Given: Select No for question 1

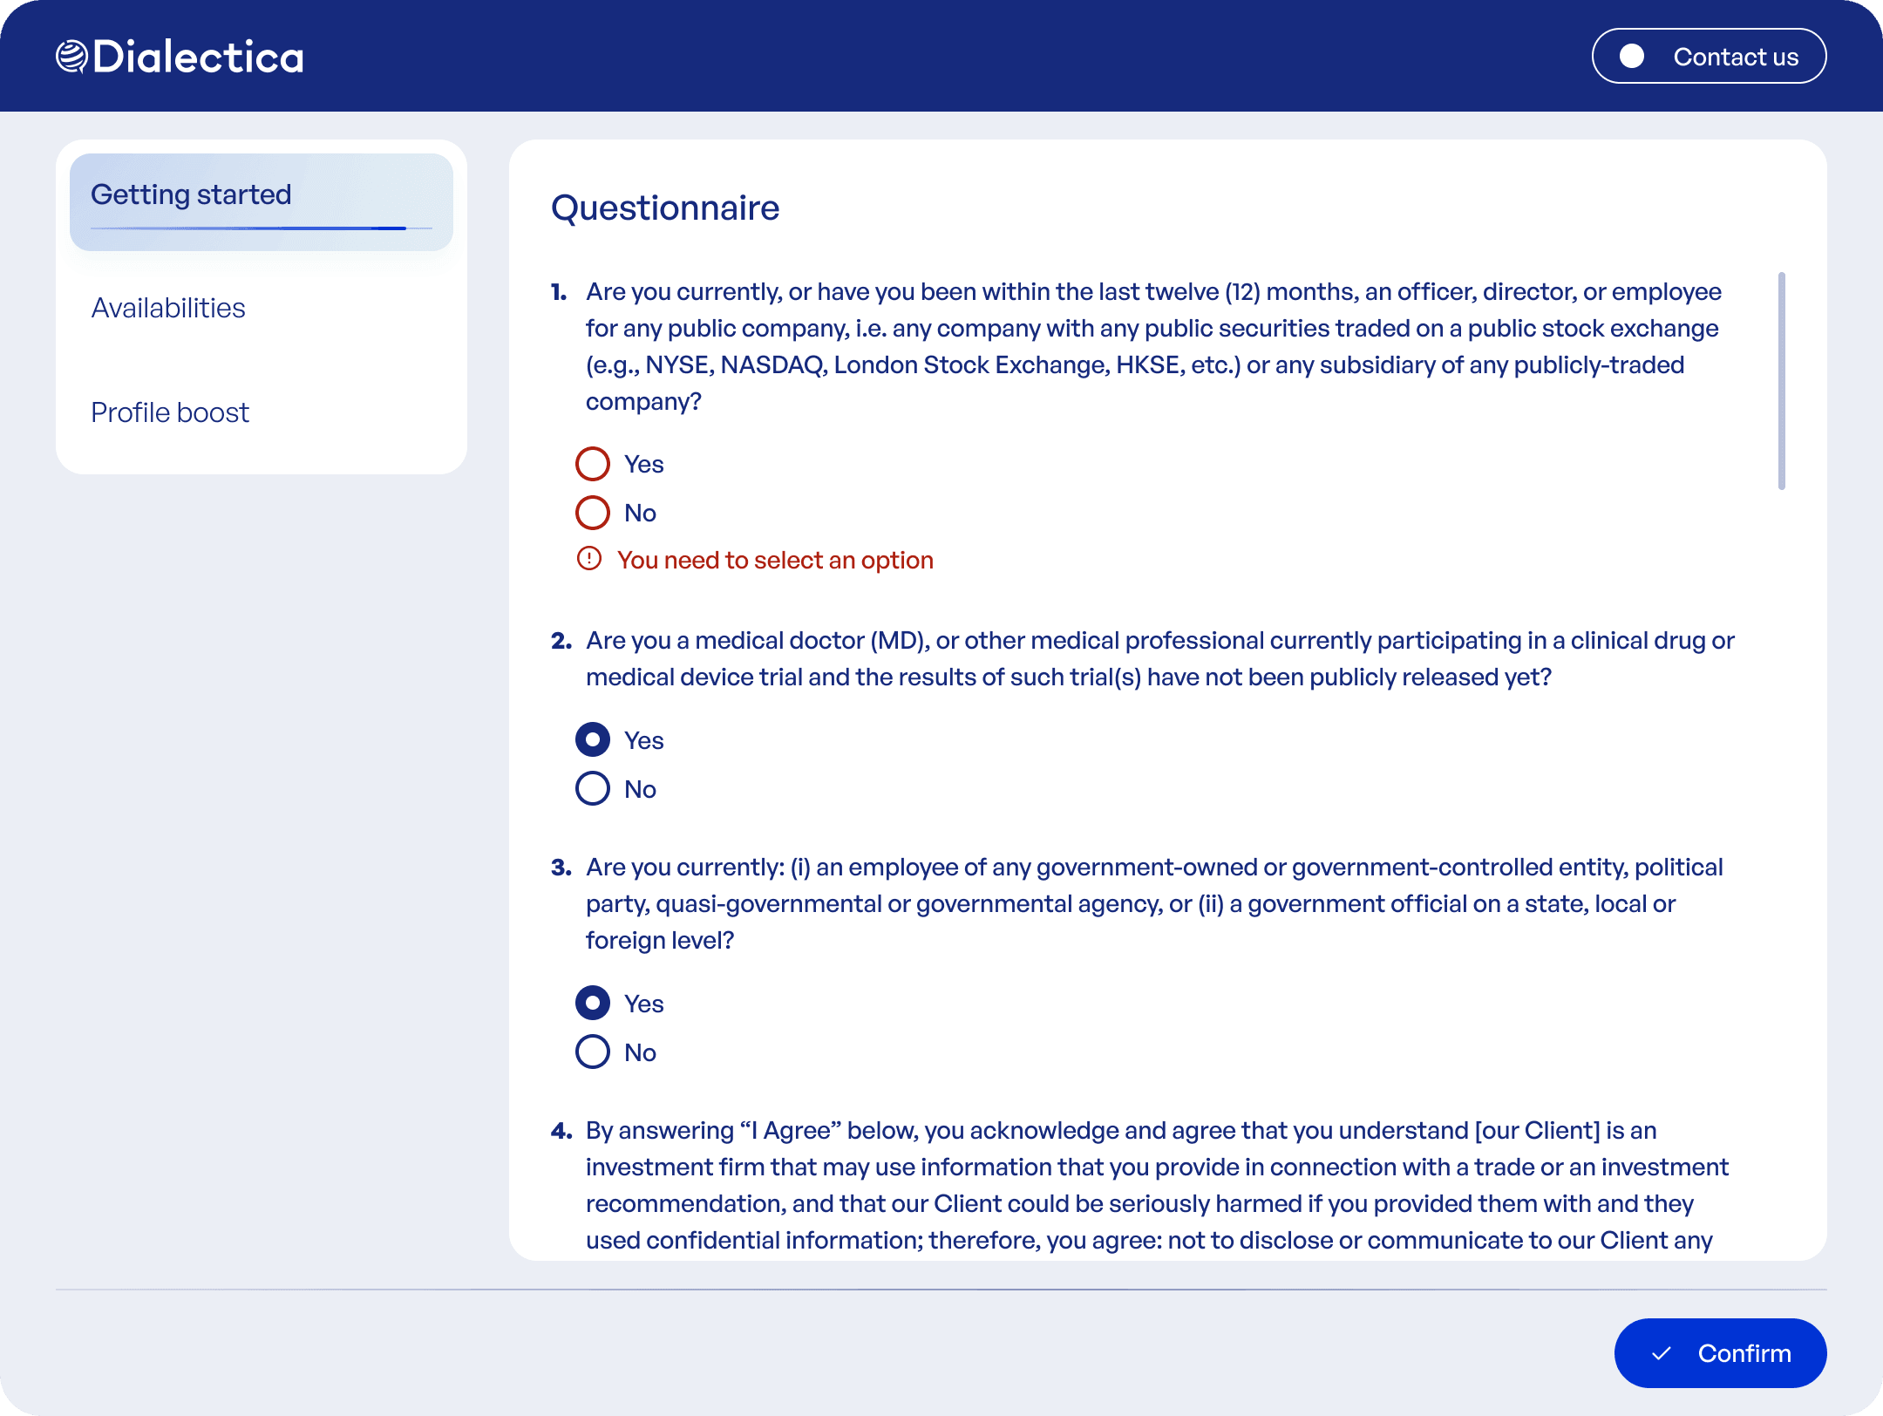Looking at the screenshot, I should (593, 513).
